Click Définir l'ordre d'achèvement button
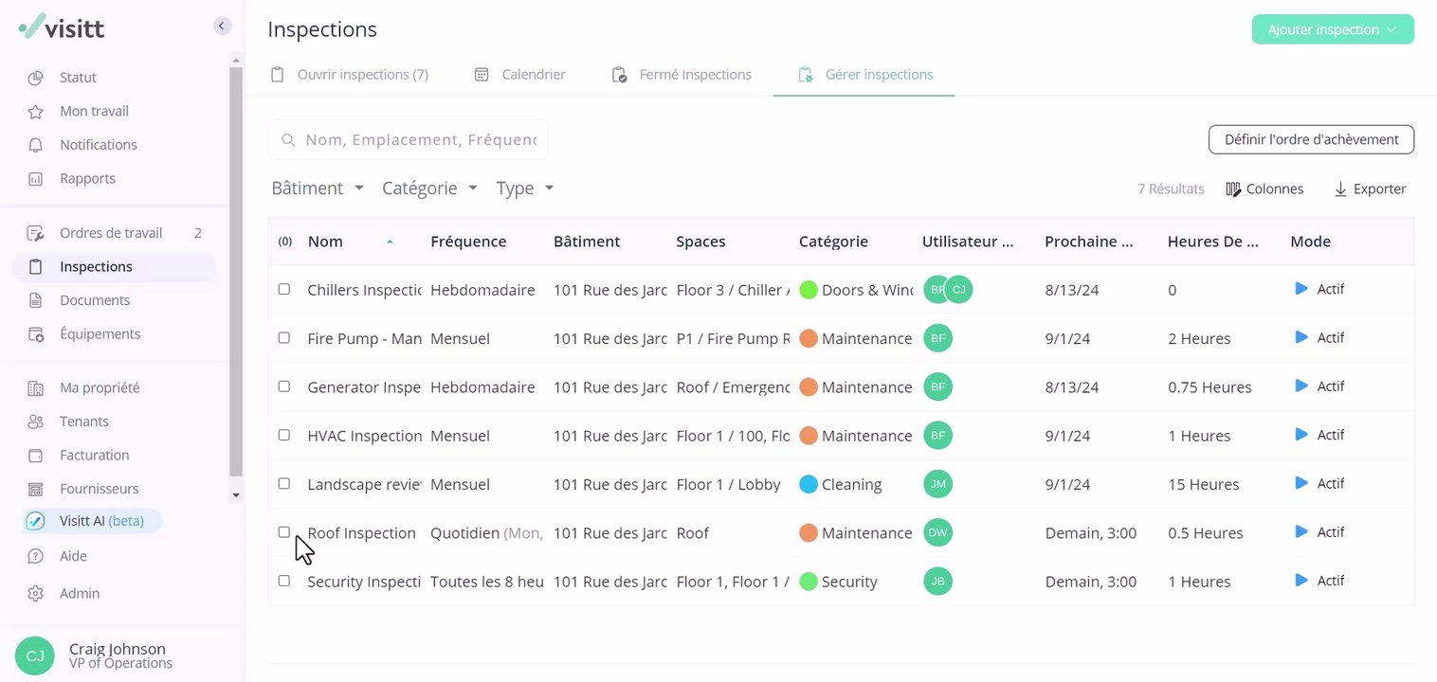Viewport: 1437px width, 682px height. [1311, 139]
